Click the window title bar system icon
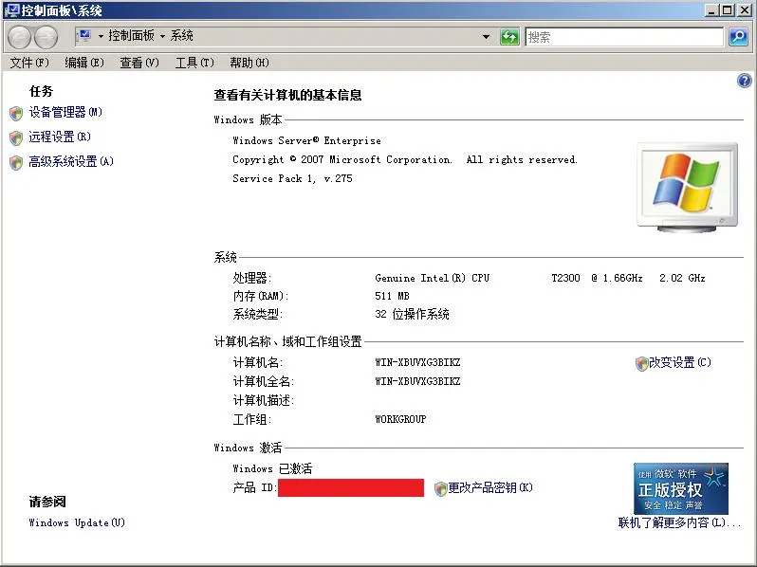757x567 pixels. pyautogui.click(x=11, y=10)
